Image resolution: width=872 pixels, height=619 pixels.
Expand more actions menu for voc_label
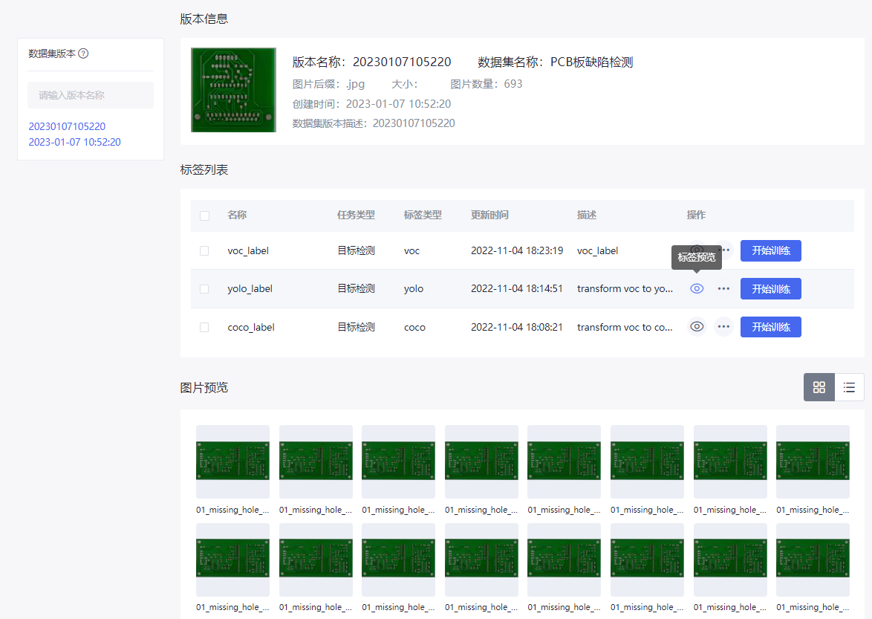point(725,250)
